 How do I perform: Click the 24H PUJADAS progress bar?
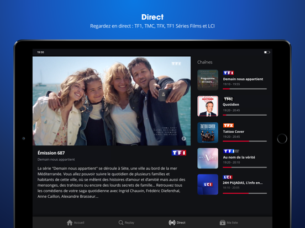click(245, 193)
